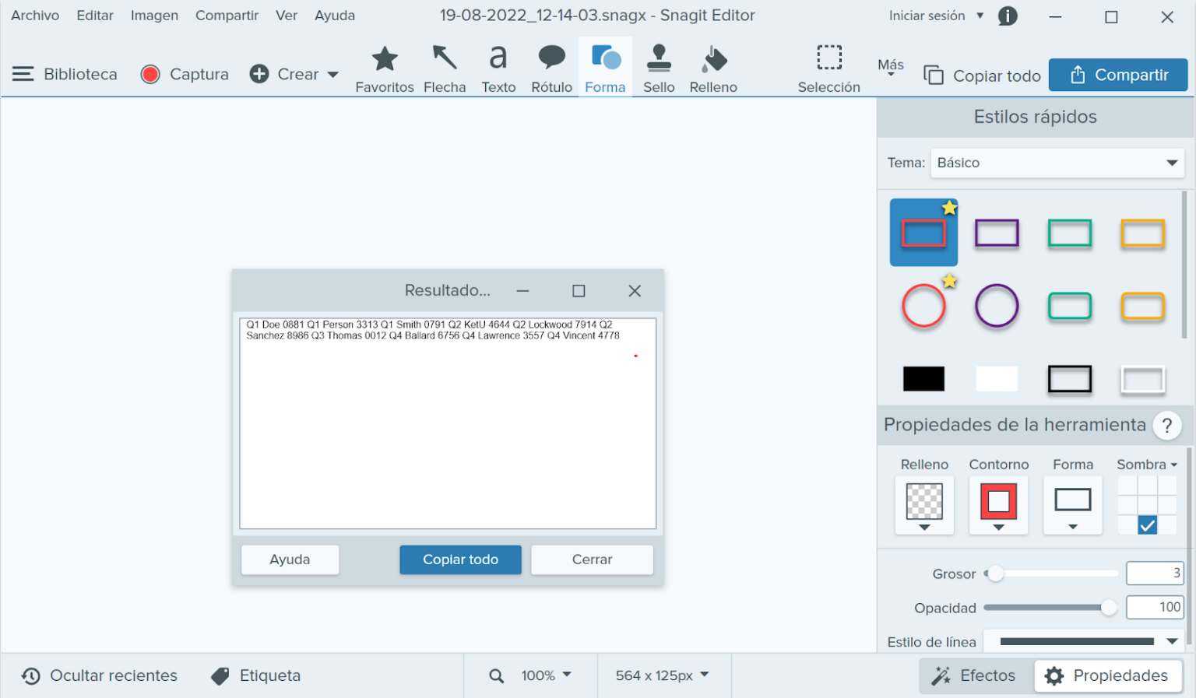Apply the orange rectangle quick style
This screenshot has width=1196, height=698.
pos(1142,233)
